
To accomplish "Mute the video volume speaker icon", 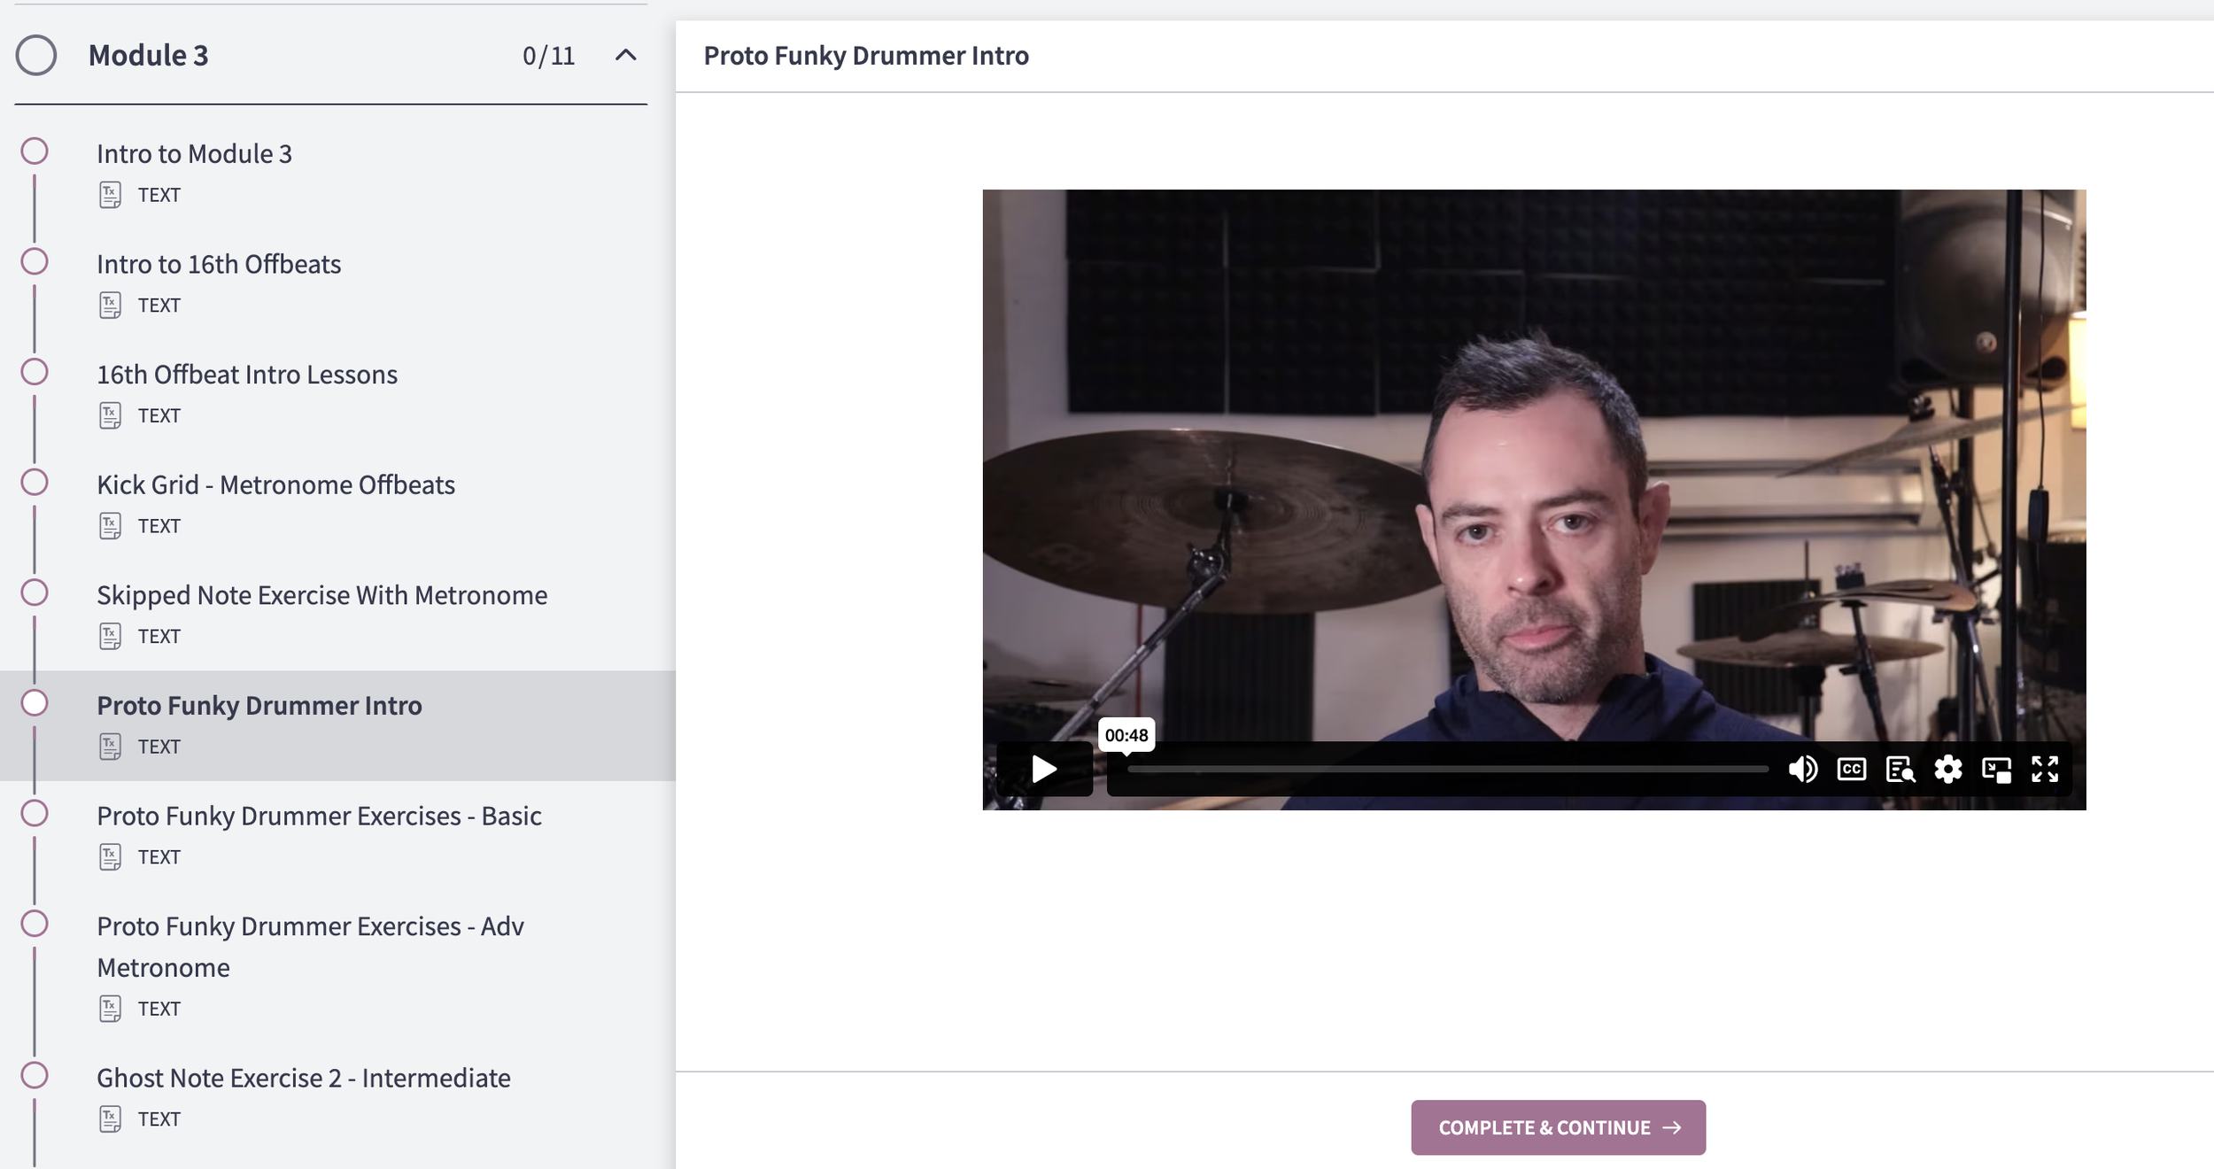I will click(x=1802, y=769).
